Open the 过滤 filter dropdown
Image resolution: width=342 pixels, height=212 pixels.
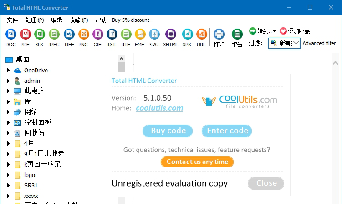pyautogui.click(x=284, y=43)
